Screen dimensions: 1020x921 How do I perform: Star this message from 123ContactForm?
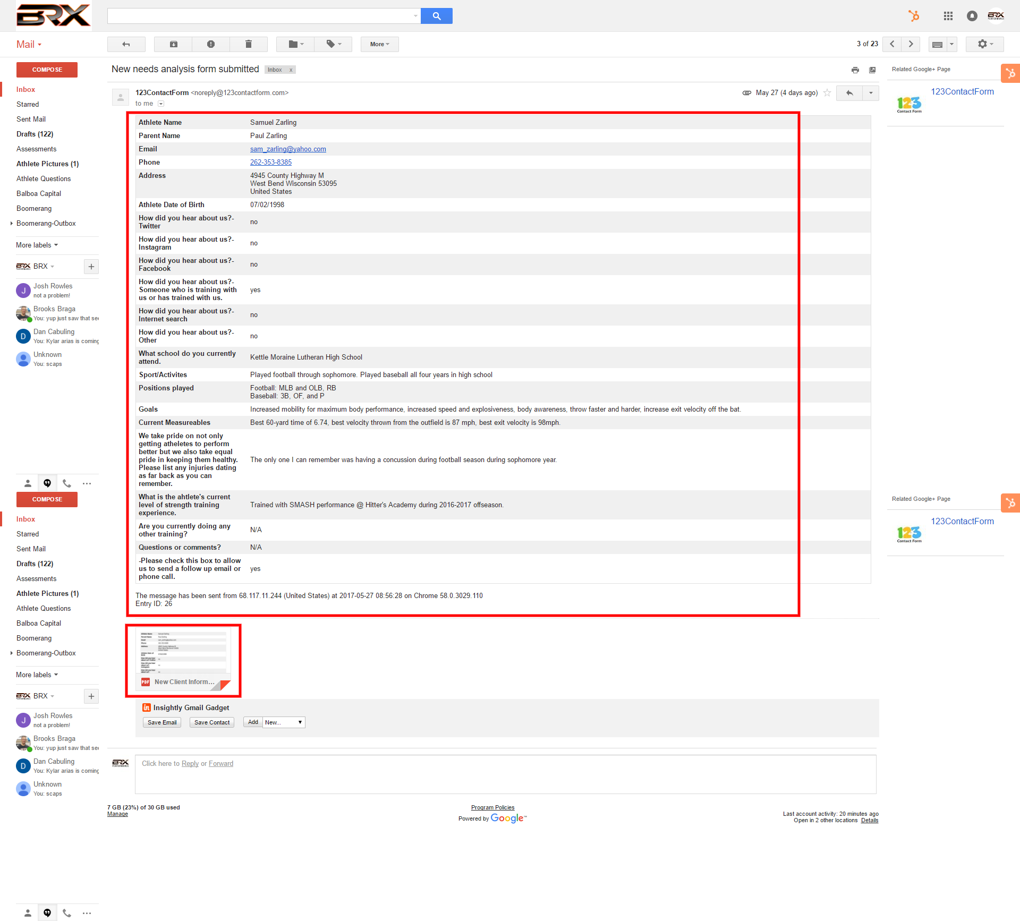827,93
